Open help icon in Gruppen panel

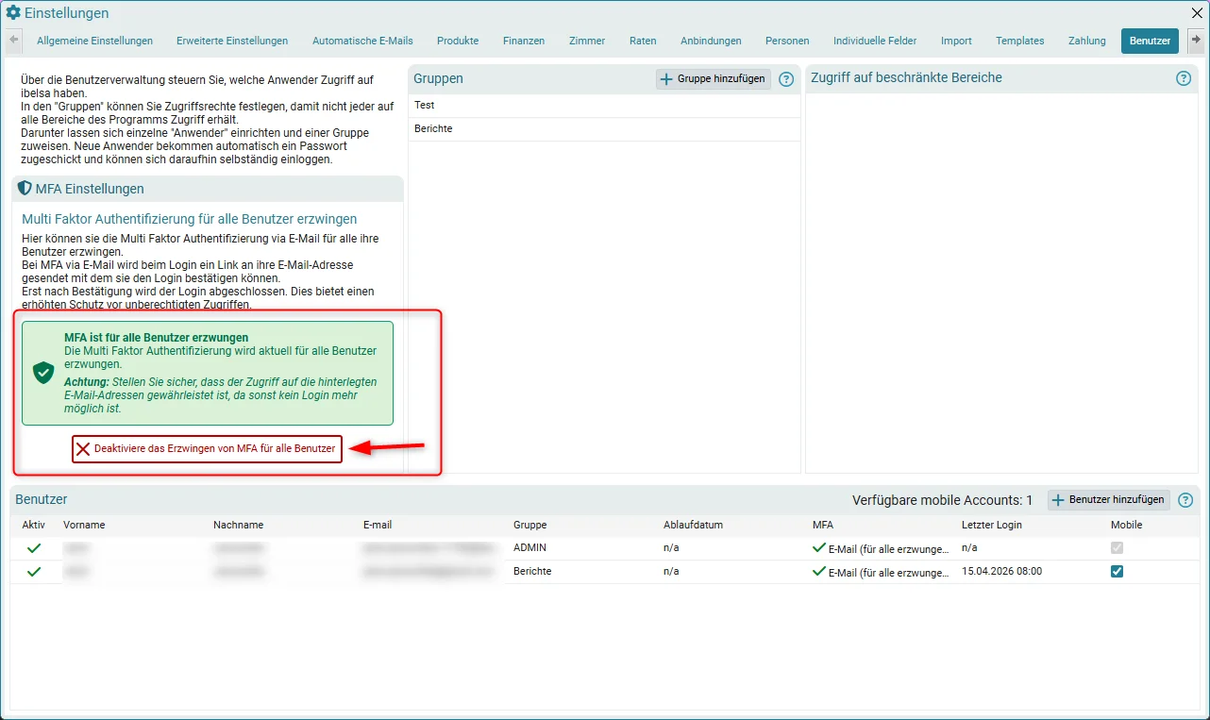pyautogui.click(x=786, y=79)
